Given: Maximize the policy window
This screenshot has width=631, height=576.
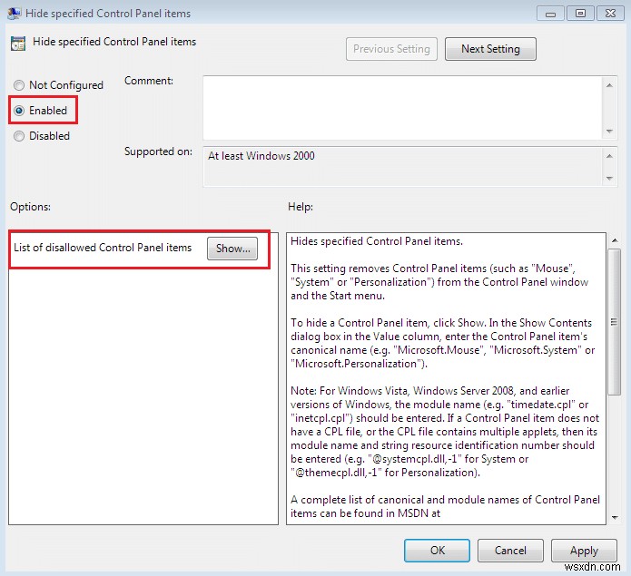Looking at the screenshot, I should click(580, 14).
